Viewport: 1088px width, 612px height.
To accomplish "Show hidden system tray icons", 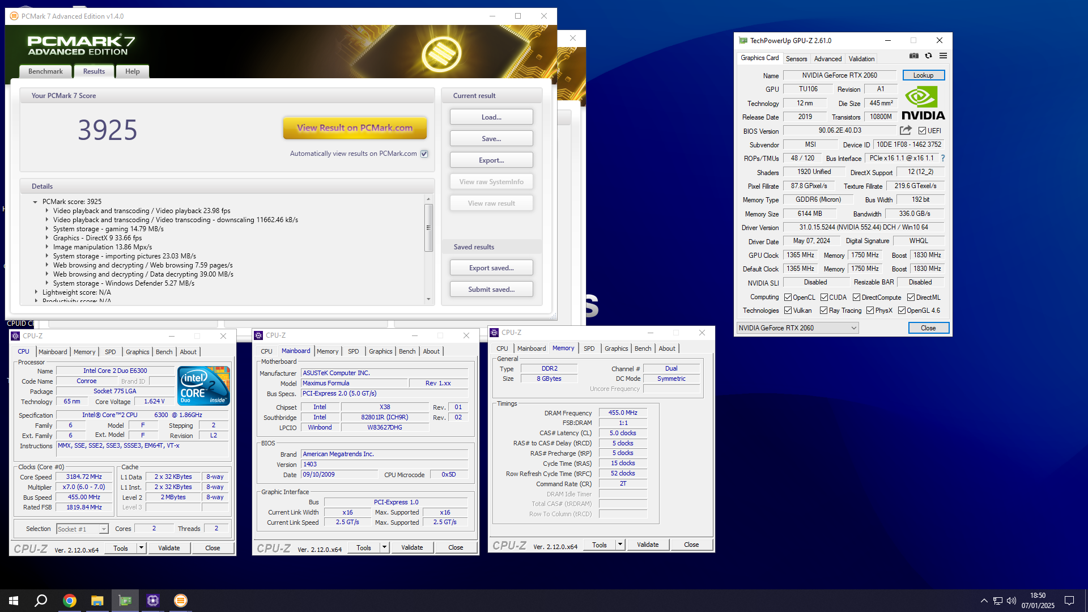I will 984,601.
